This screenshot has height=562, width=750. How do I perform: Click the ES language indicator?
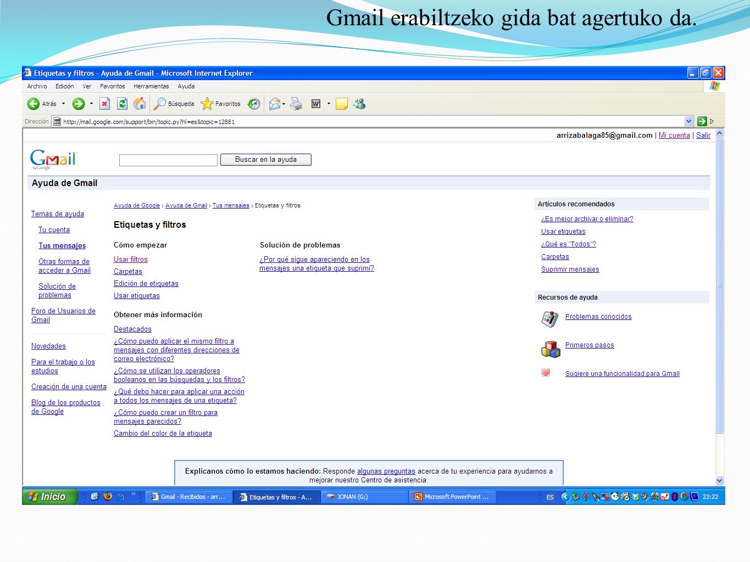point(550,497)
